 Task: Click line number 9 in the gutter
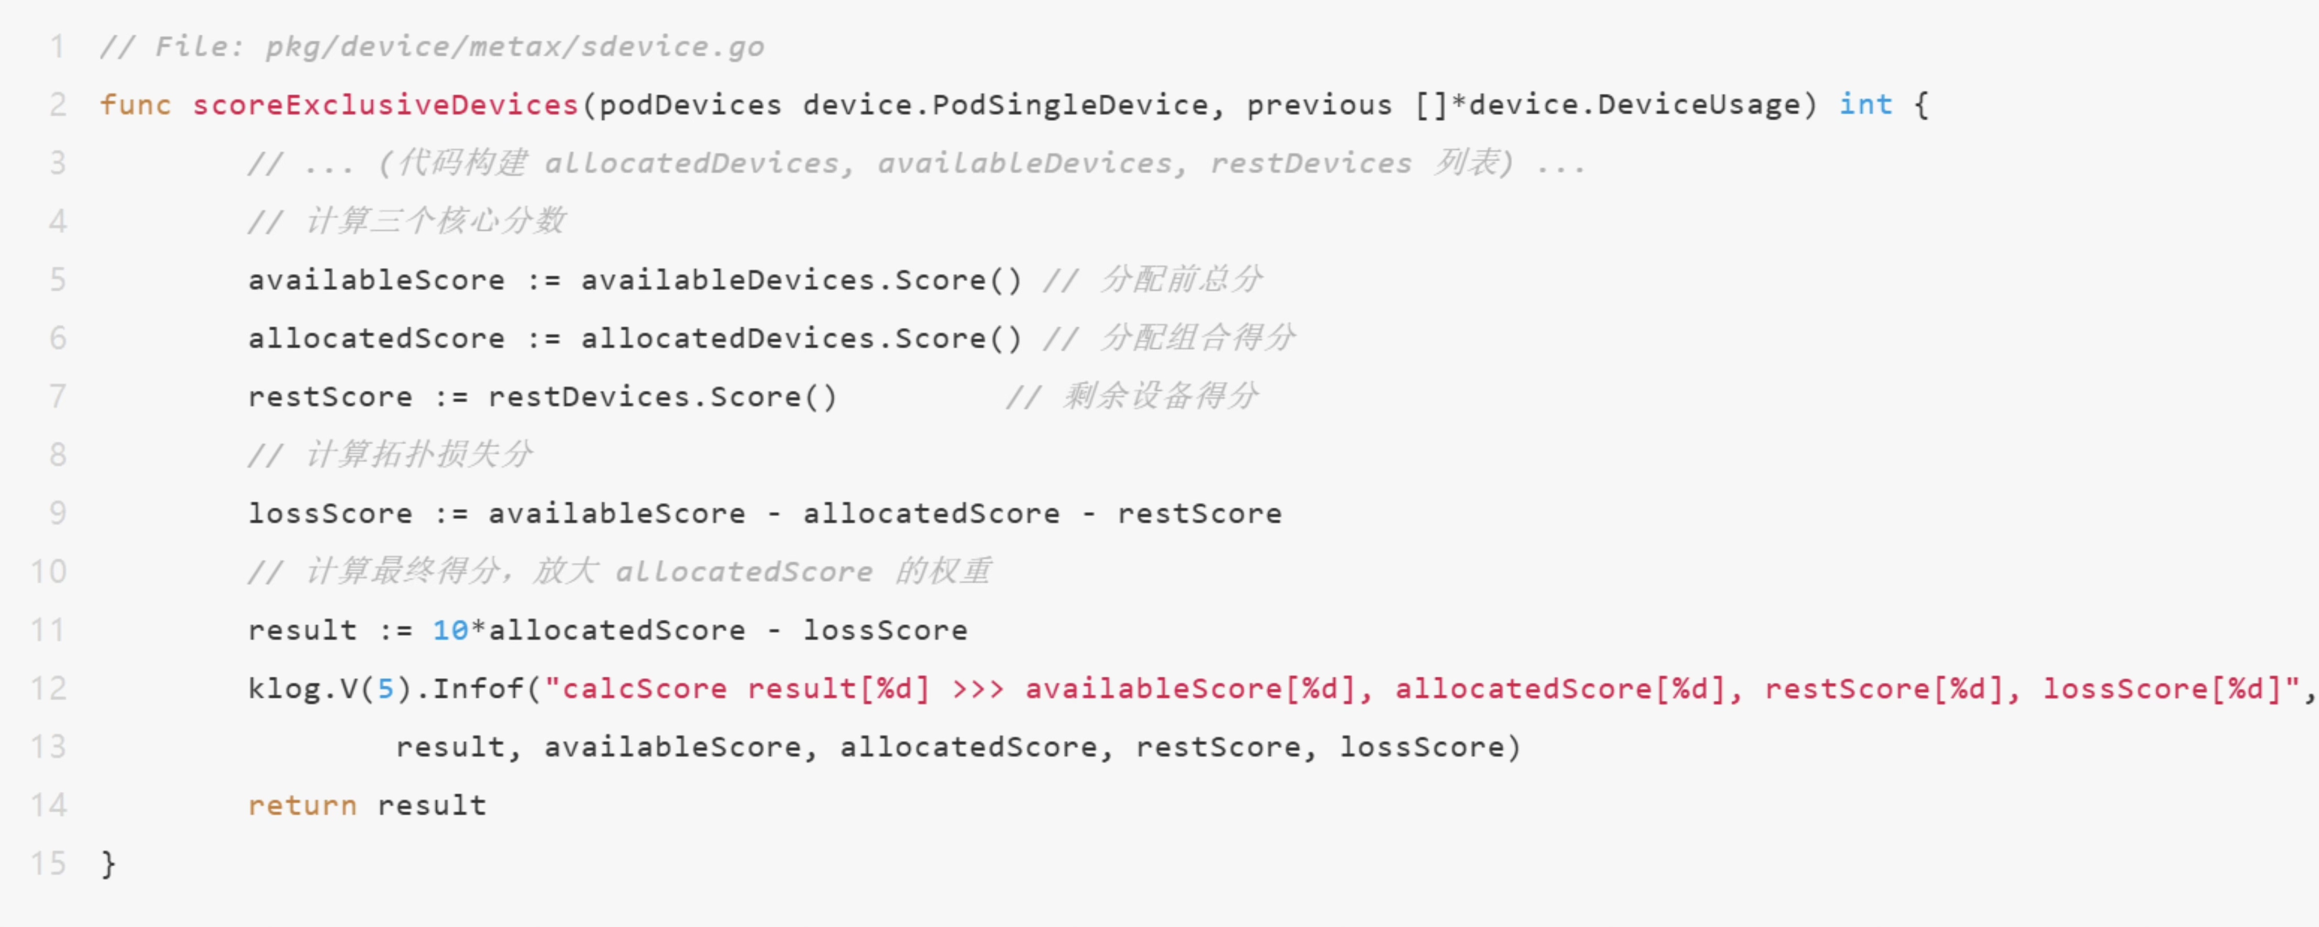(x=58, y=513)
